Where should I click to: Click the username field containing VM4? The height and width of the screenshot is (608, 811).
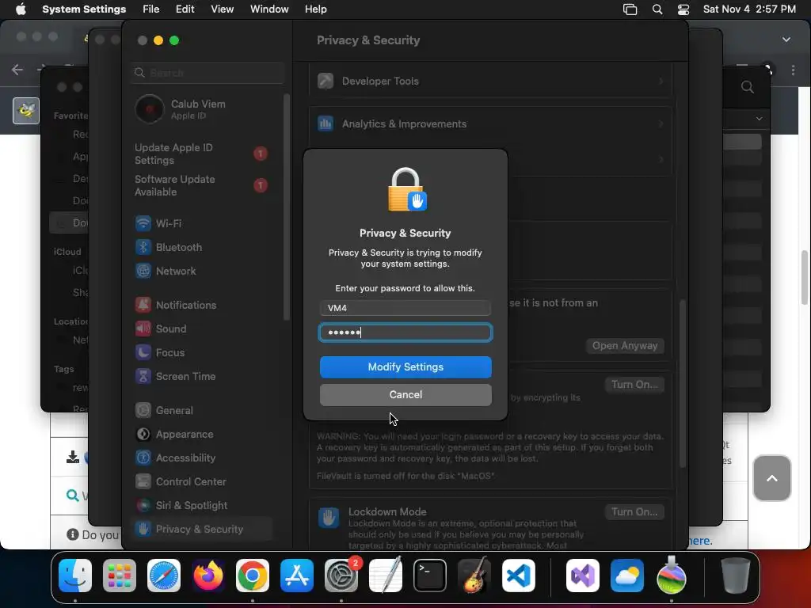pyautogui.click(x=405, y=308)
